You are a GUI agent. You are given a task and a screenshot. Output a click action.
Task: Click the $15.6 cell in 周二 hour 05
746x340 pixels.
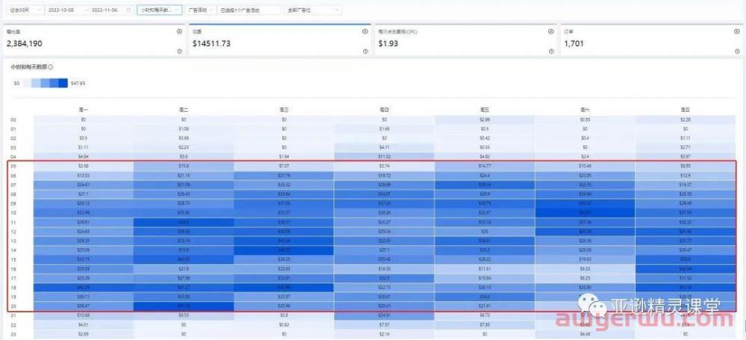point(184,166)
